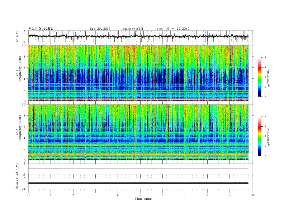Click the "ch.1(V)" axis label

tap(17, 36)
